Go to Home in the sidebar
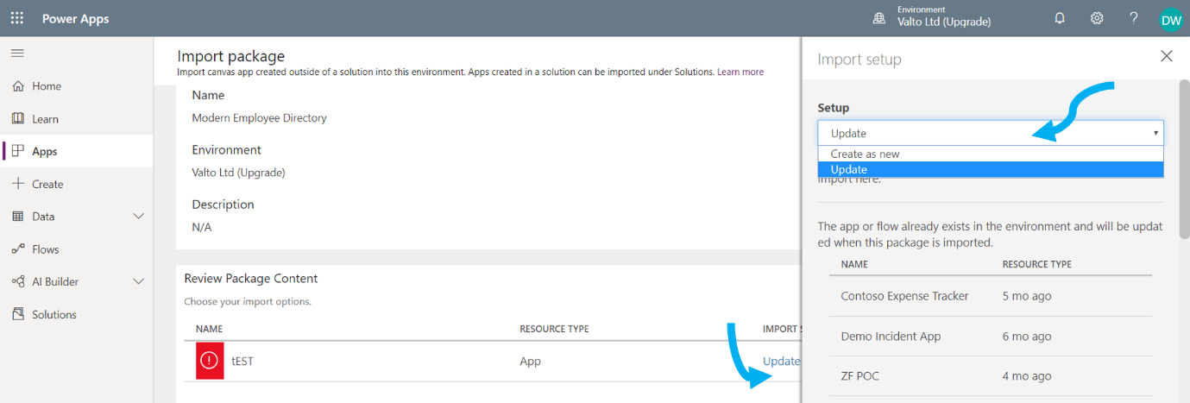 pyautogui.click(x=47, y=86)
